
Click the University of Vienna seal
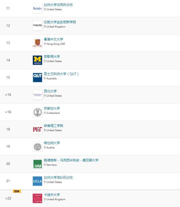coord(37,147)
